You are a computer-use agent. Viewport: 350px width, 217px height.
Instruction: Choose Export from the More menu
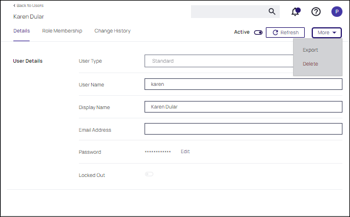pyautogui.click(x=311, y=50)
